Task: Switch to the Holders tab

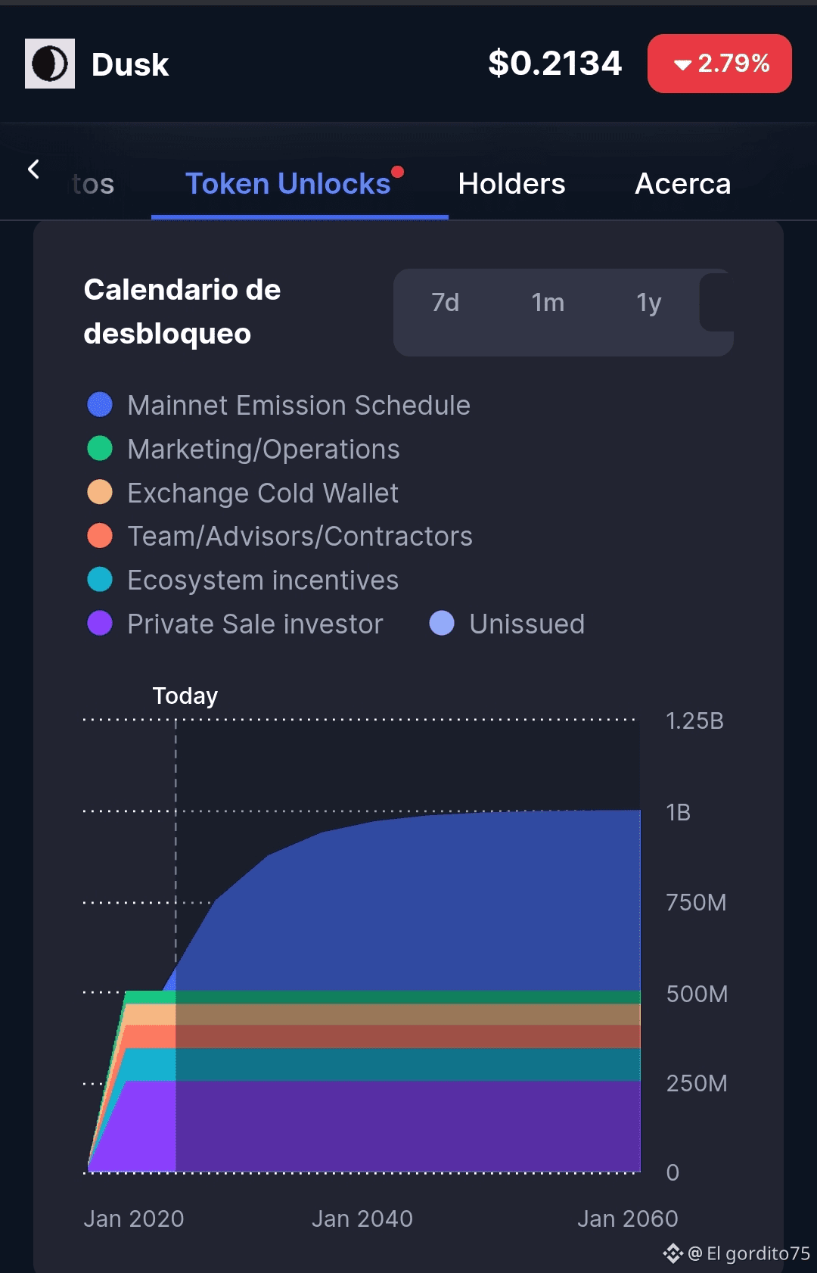Action: 511,184
